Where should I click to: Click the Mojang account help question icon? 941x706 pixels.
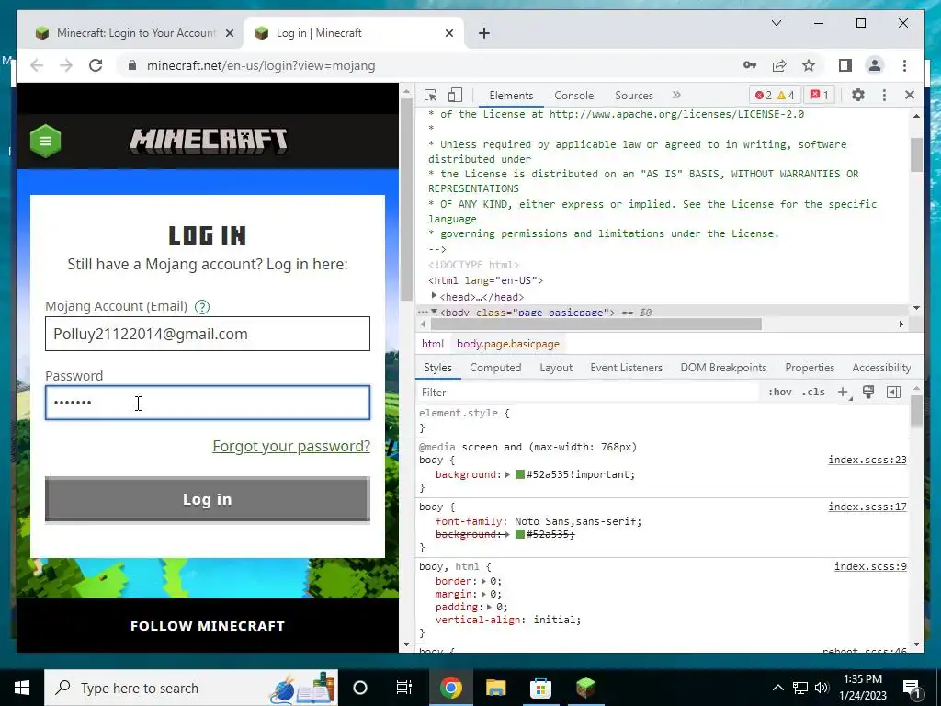(x=202, y=307)
